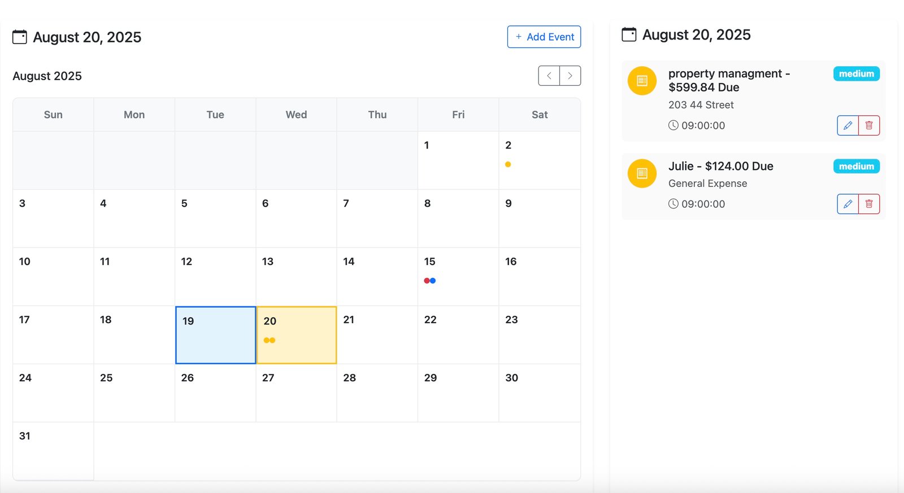Edit the Julie $124.00 Due event
This screenshot has height=493, width=904.
(x=847, y=204)
